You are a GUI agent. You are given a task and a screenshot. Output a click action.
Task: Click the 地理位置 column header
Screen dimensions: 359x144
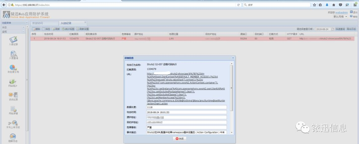186,34
